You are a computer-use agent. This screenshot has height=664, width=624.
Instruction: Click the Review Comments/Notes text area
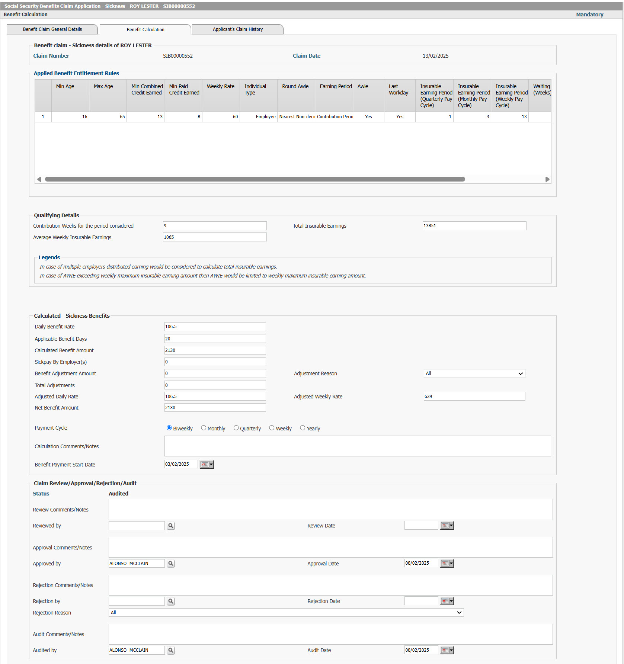coord(330,510)
